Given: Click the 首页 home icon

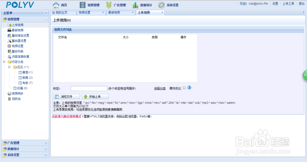Looking at the screenshot, I should (x=56, y=5).
